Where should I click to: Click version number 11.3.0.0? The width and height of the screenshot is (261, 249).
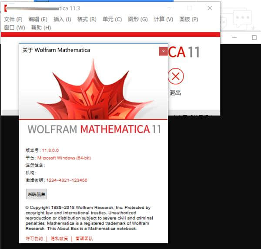[50, 150]
